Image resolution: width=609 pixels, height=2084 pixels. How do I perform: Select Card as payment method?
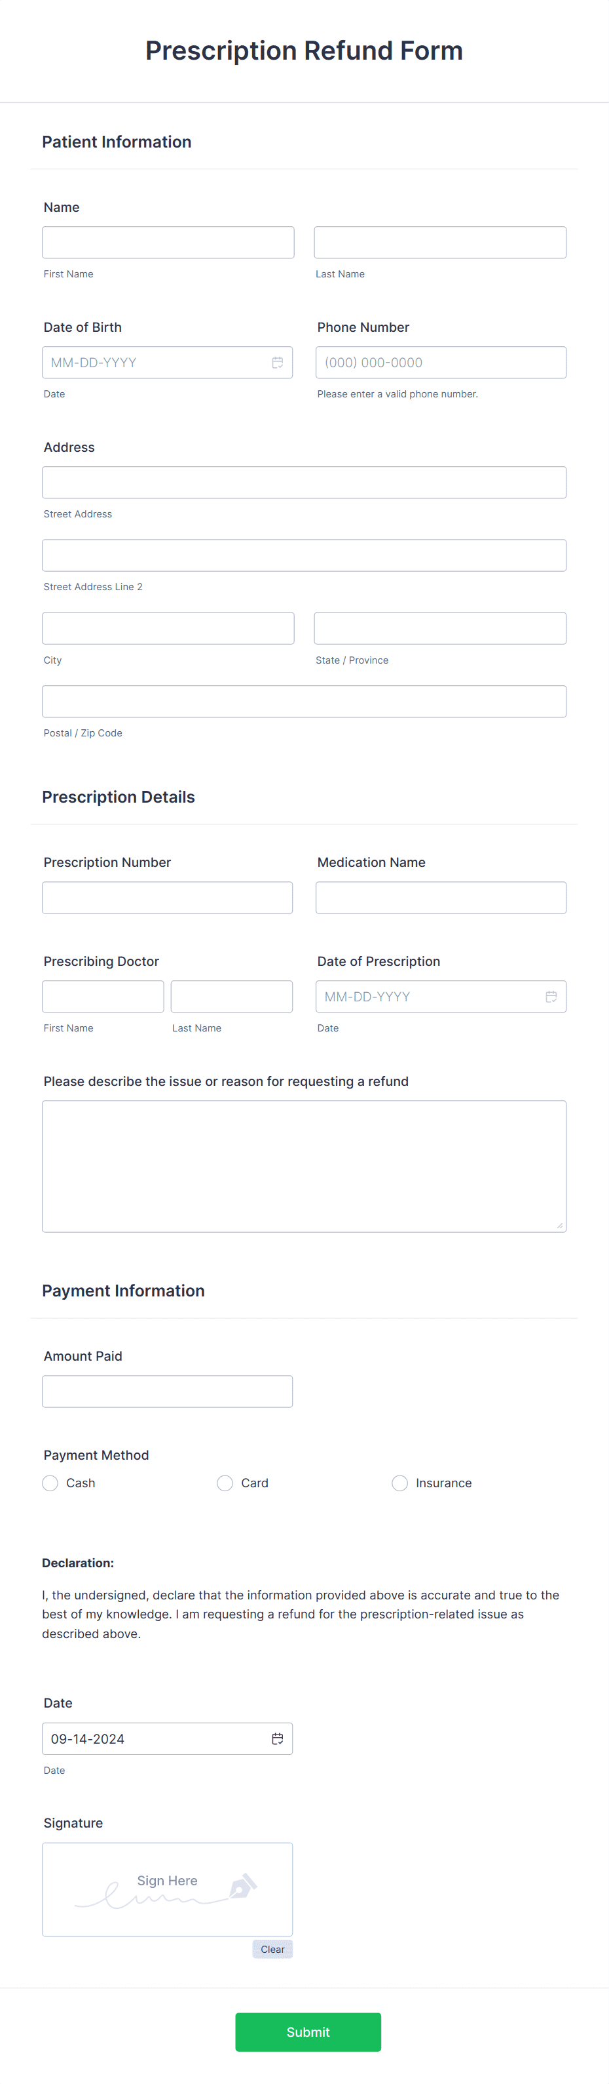click(225, 1483)
